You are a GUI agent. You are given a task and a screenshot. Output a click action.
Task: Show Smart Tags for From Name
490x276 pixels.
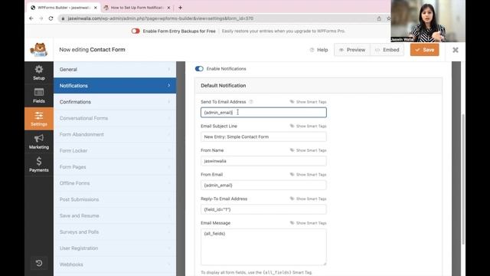tap(308, 150)
